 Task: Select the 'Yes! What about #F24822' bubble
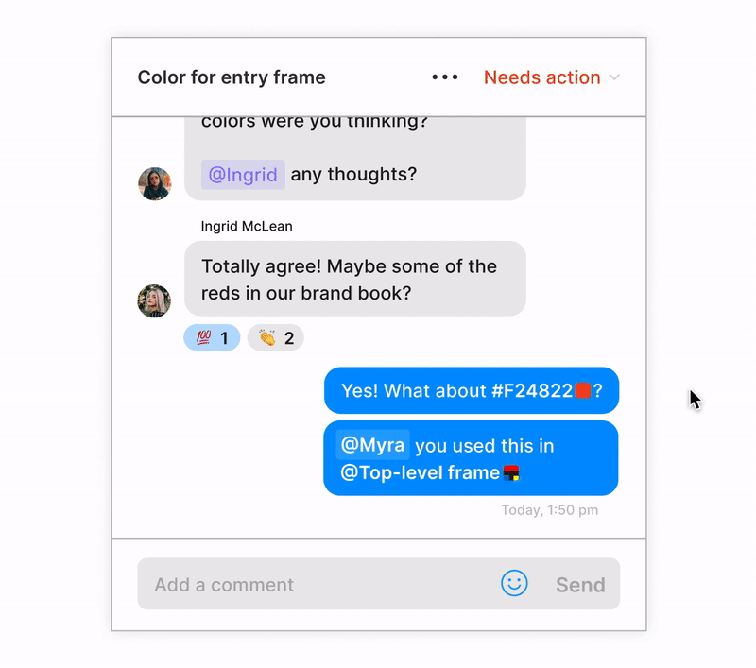[x=471, y=390]
